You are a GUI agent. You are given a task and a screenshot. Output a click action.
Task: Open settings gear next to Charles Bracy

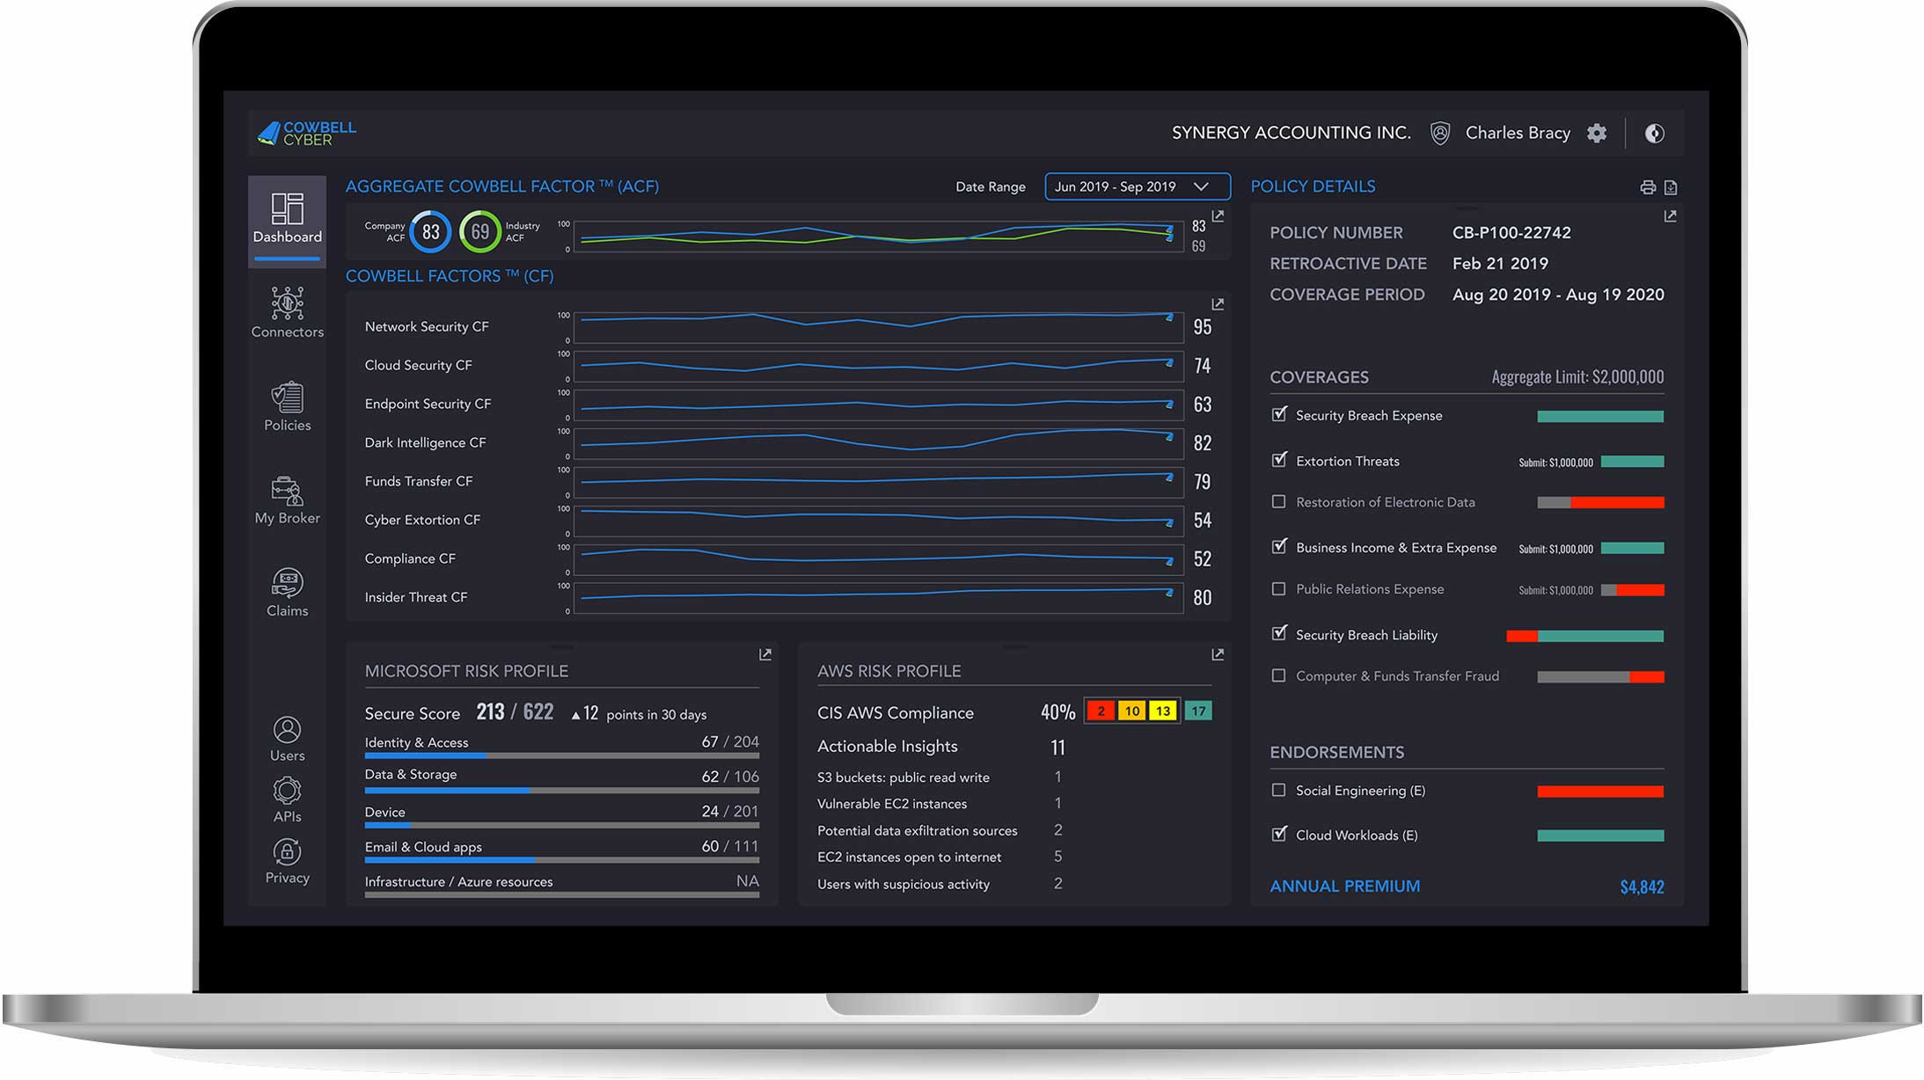click(x=1597, y=133)
